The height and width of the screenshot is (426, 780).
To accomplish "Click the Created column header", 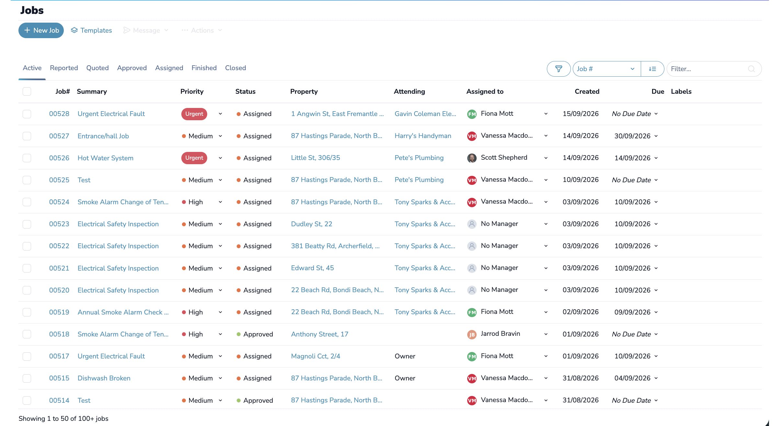I will click(x=587, y=91).
